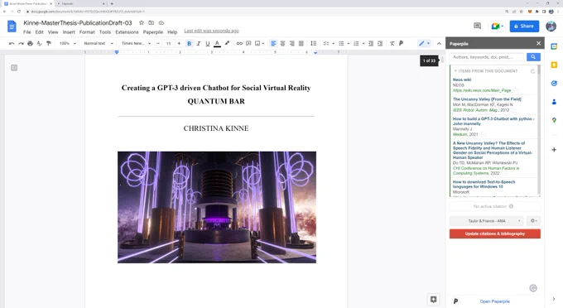Hide the menus with the up chevron
Image resolution: width=563 pixels, height=308 pixels.
click(x=439, y=43)
